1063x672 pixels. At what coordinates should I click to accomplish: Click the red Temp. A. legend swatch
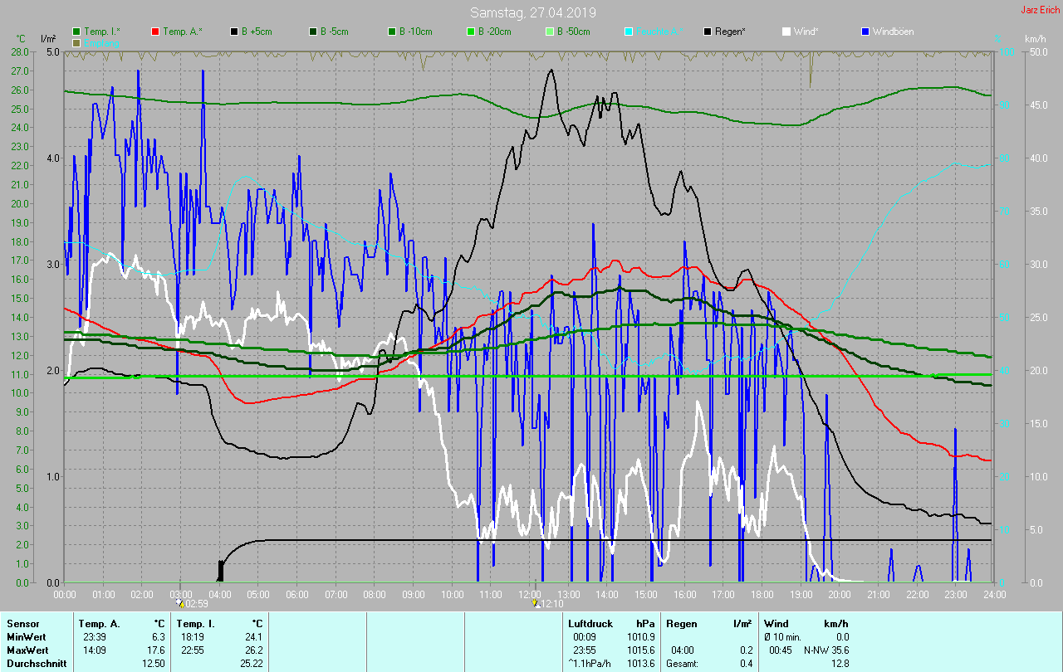pyautogui.click(x=155, y=32)
